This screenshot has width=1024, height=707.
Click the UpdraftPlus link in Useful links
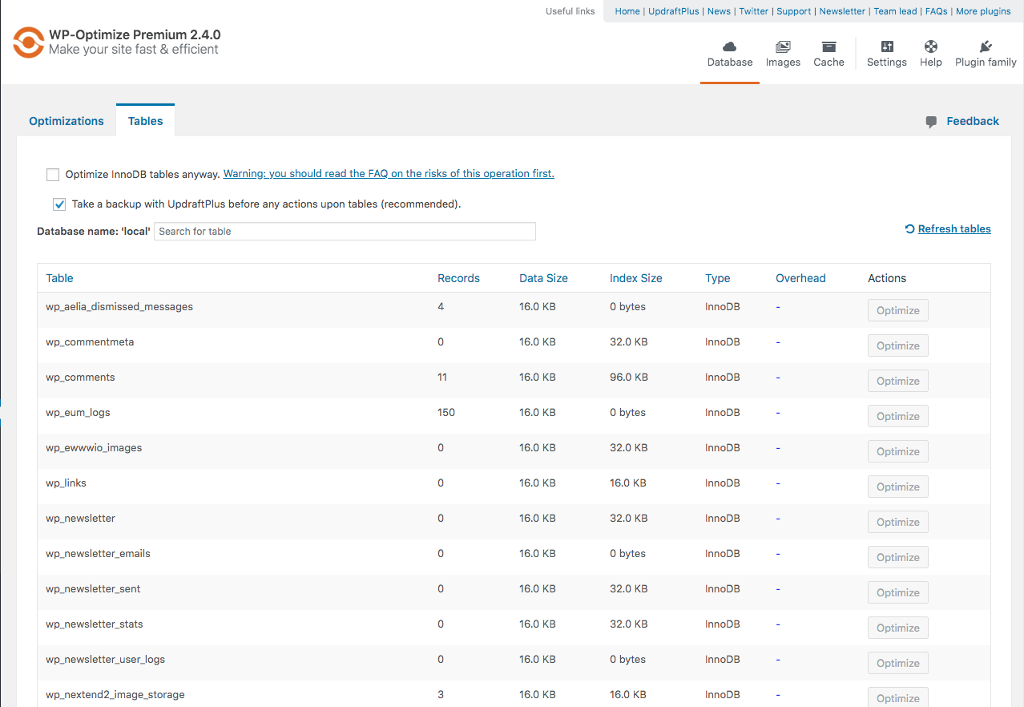click(x=674, y=11)
